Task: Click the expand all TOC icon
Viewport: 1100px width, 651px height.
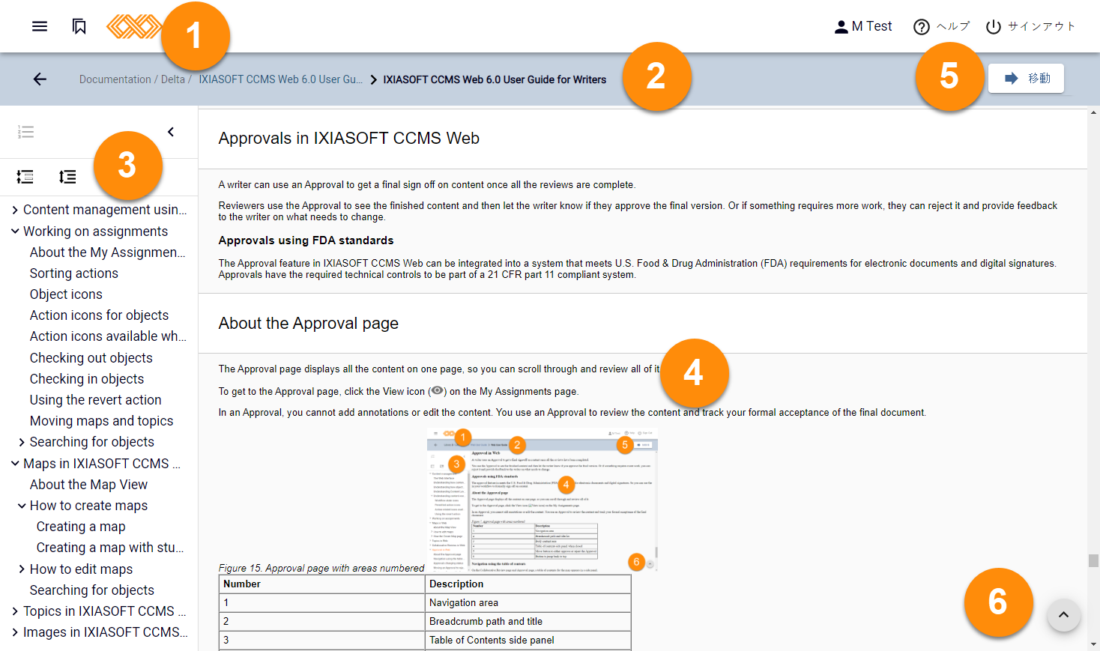Action: pos(67,177)
